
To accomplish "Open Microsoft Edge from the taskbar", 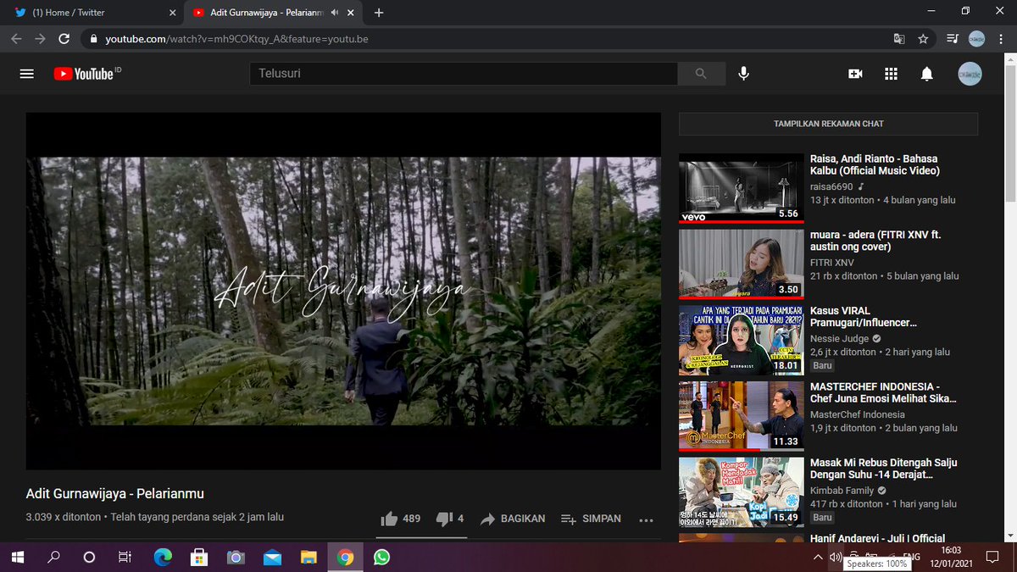I will click(x=162, y=558).
